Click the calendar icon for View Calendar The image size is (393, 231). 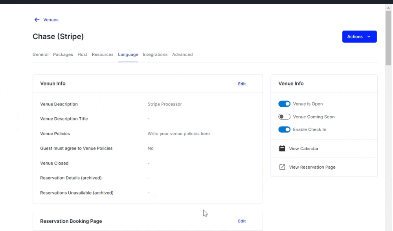point(282,148)
